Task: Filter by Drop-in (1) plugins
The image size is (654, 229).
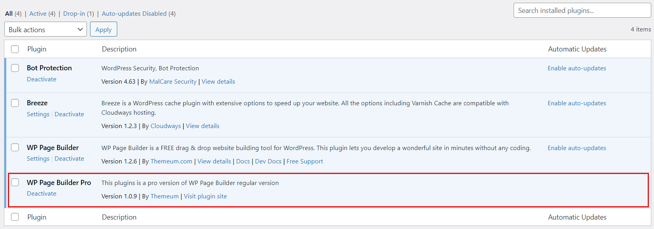Action: 79,14
